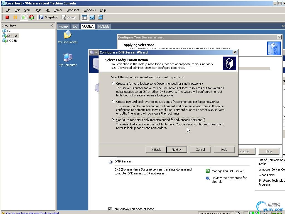Open the Power menu
This screenshot has height=214, width=285.
tap(58, 10)
